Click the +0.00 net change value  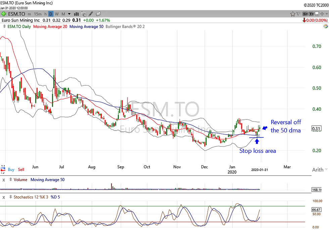point(88,20)
